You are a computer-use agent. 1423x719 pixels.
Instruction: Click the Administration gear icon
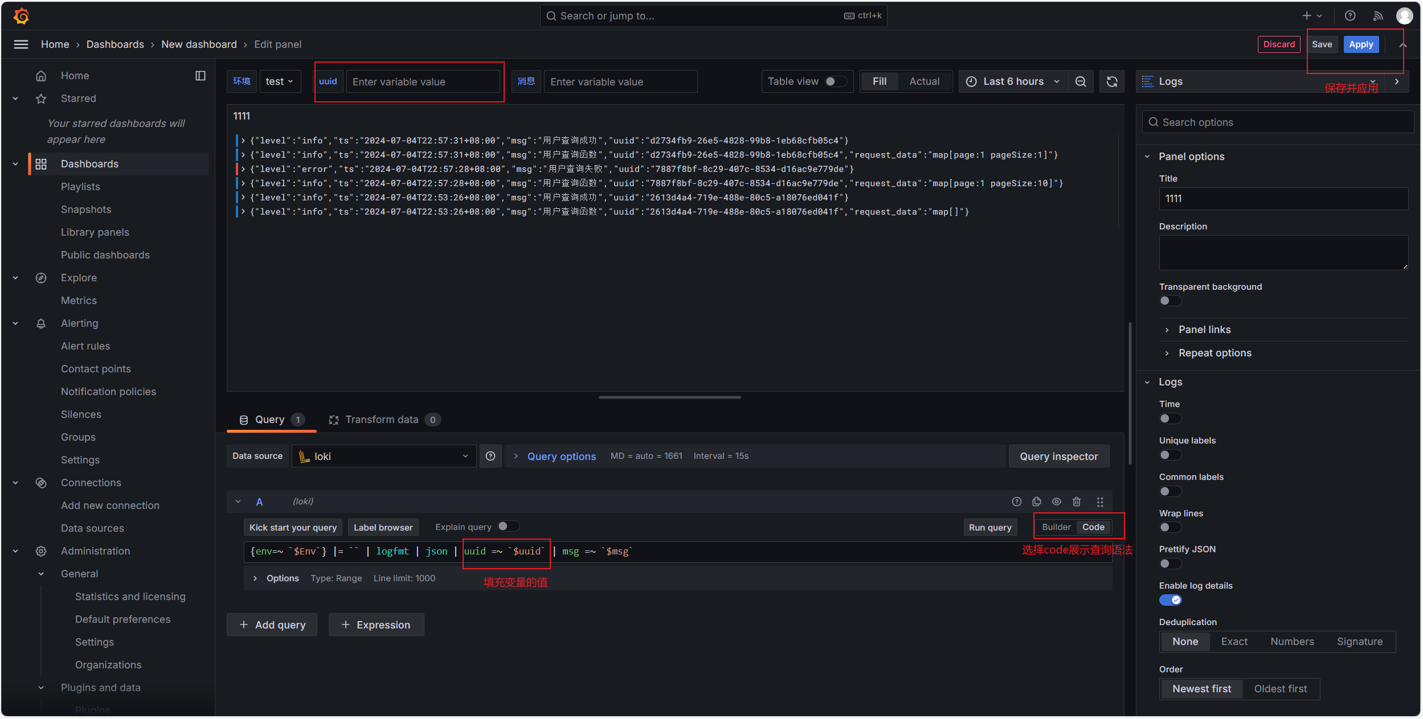(x=41, y=551)
